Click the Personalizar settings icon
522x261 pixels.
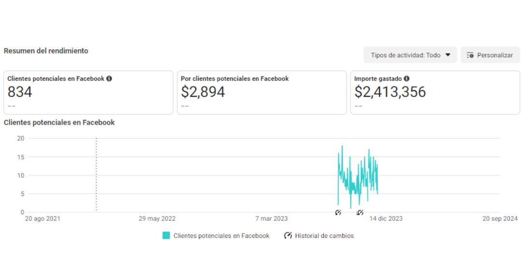pyautogui.click(x=470, y=55)
